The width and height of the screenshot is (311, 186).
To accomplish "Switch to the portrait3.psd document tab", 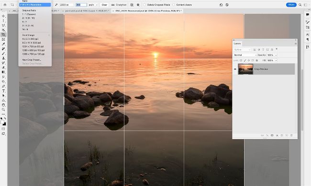I will tap(87, 11).
